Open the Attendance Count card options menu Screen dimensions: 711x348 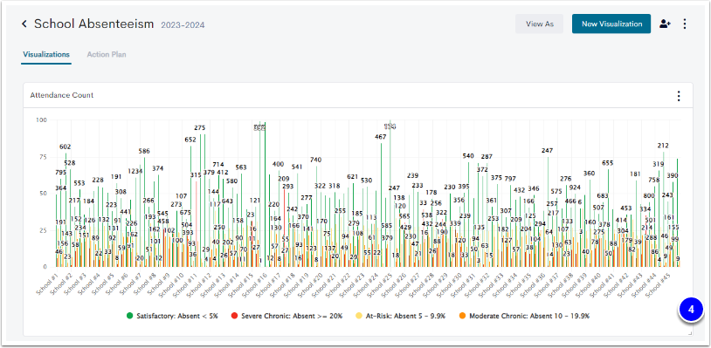pyautogui.click(x=679, y=95)
